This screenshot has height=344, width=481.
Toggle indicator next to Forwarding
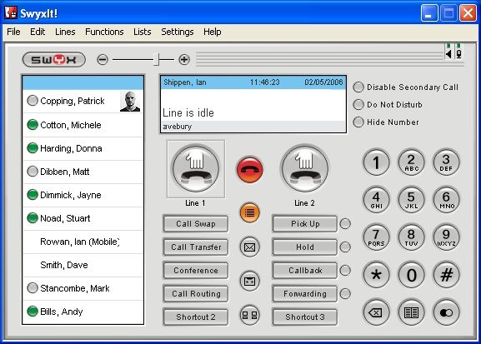pos(345,293)
